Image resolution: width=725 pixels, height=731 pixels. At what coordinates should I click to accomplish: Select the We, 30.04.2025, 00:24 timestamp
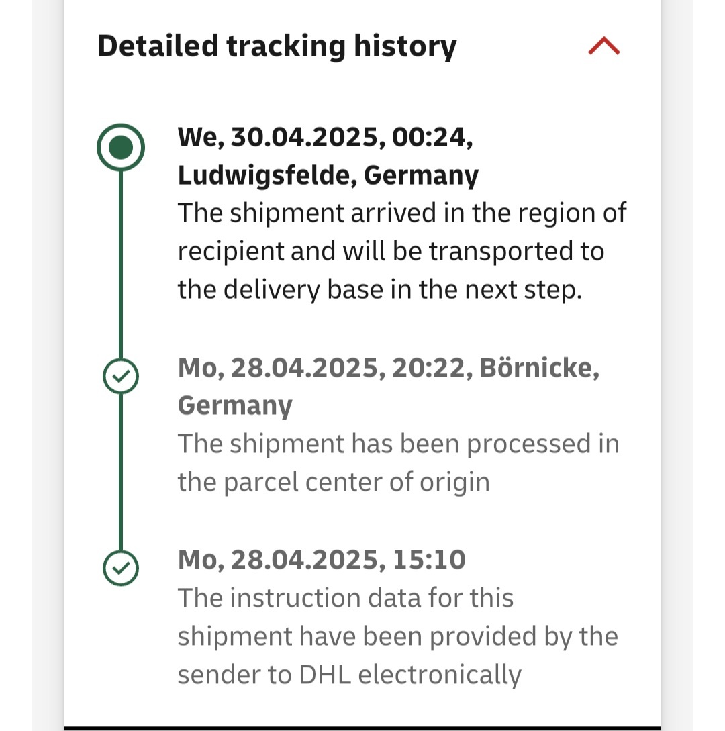pos(325,137)
